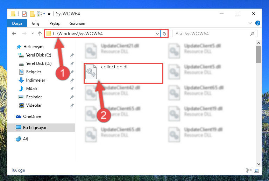The width and height of the screenshot is (269, 181).
Task: Click the pin icon next to Yerel Disk (C:)
Action: [72, 55]
